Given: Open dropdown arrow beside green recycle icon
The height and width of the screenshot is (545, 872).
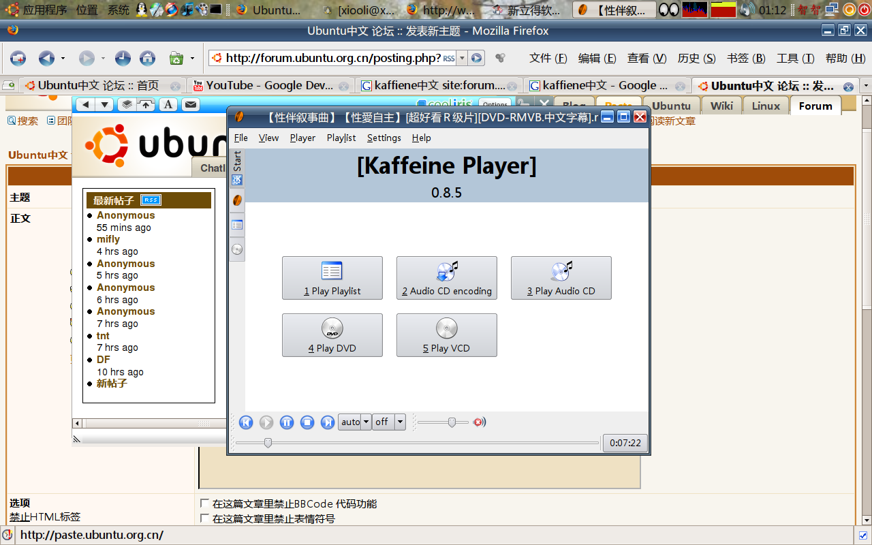Looking at the screenshot, I should [192, 59].
